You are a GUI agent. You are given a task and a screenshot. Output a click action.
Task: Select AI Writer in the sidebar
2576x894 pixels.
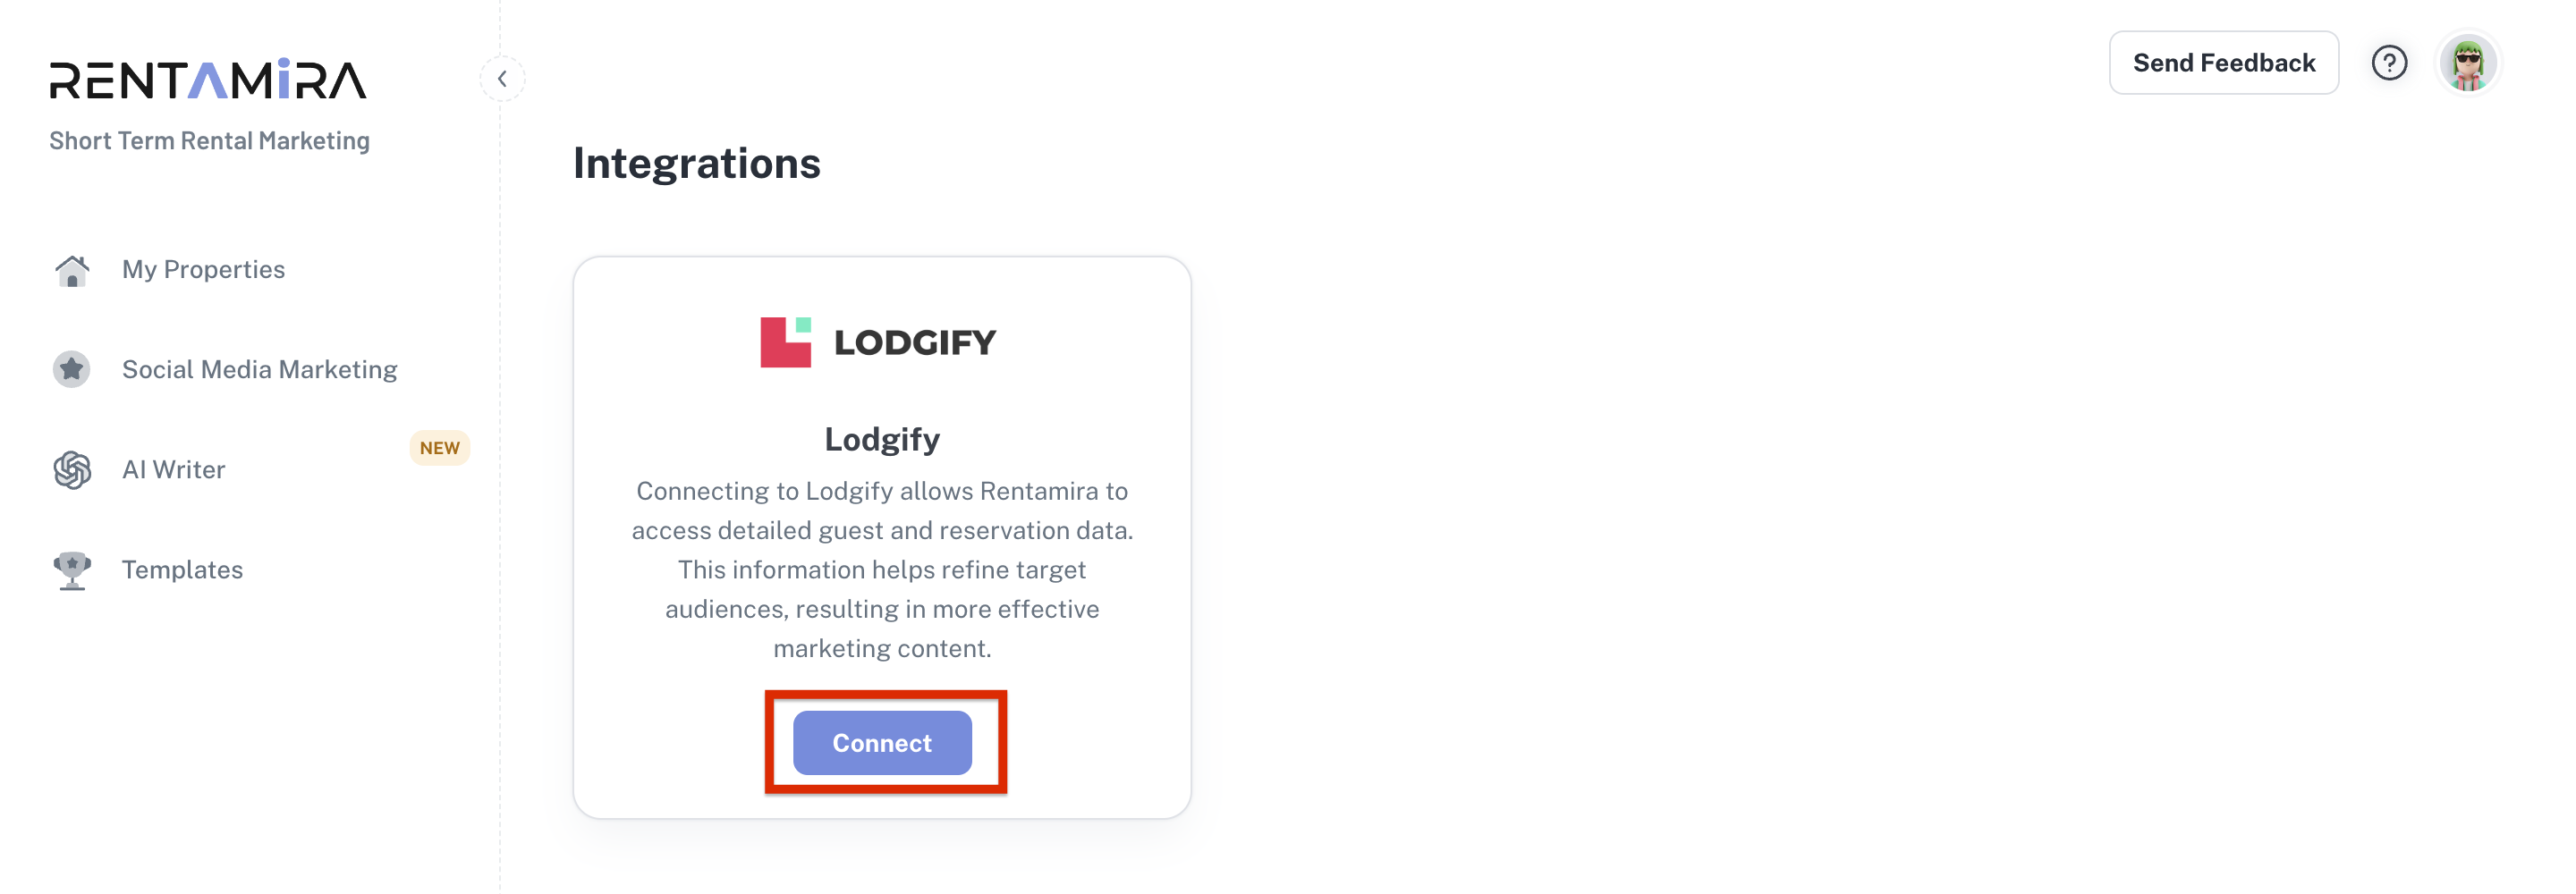[173, 470]
